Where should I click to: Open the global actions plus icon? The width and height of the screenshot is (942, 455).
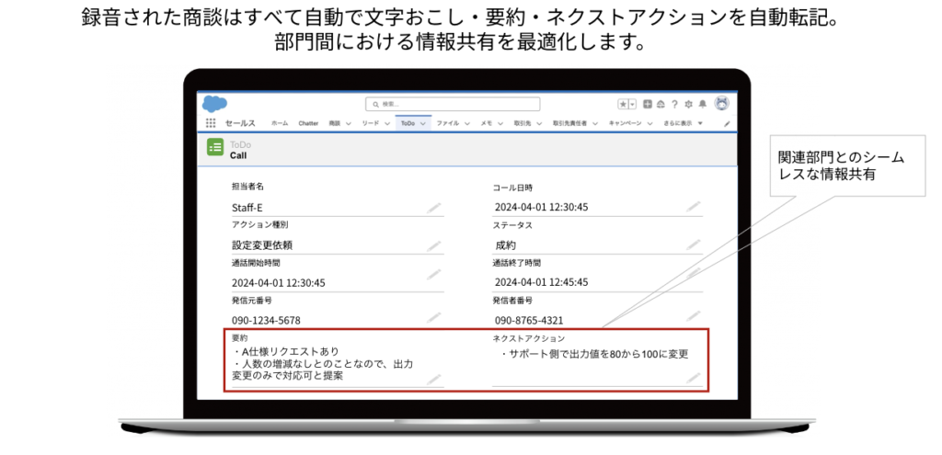click(648, 104)
